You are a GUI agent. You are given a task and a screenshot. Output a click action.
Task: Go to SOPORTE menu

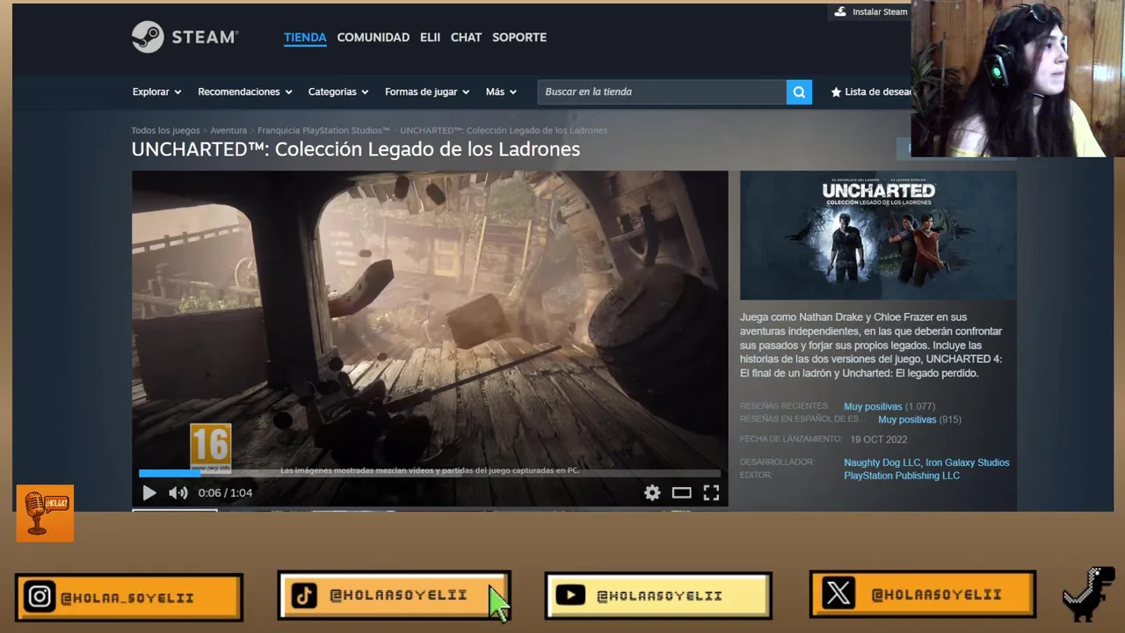tap(519, 37)
